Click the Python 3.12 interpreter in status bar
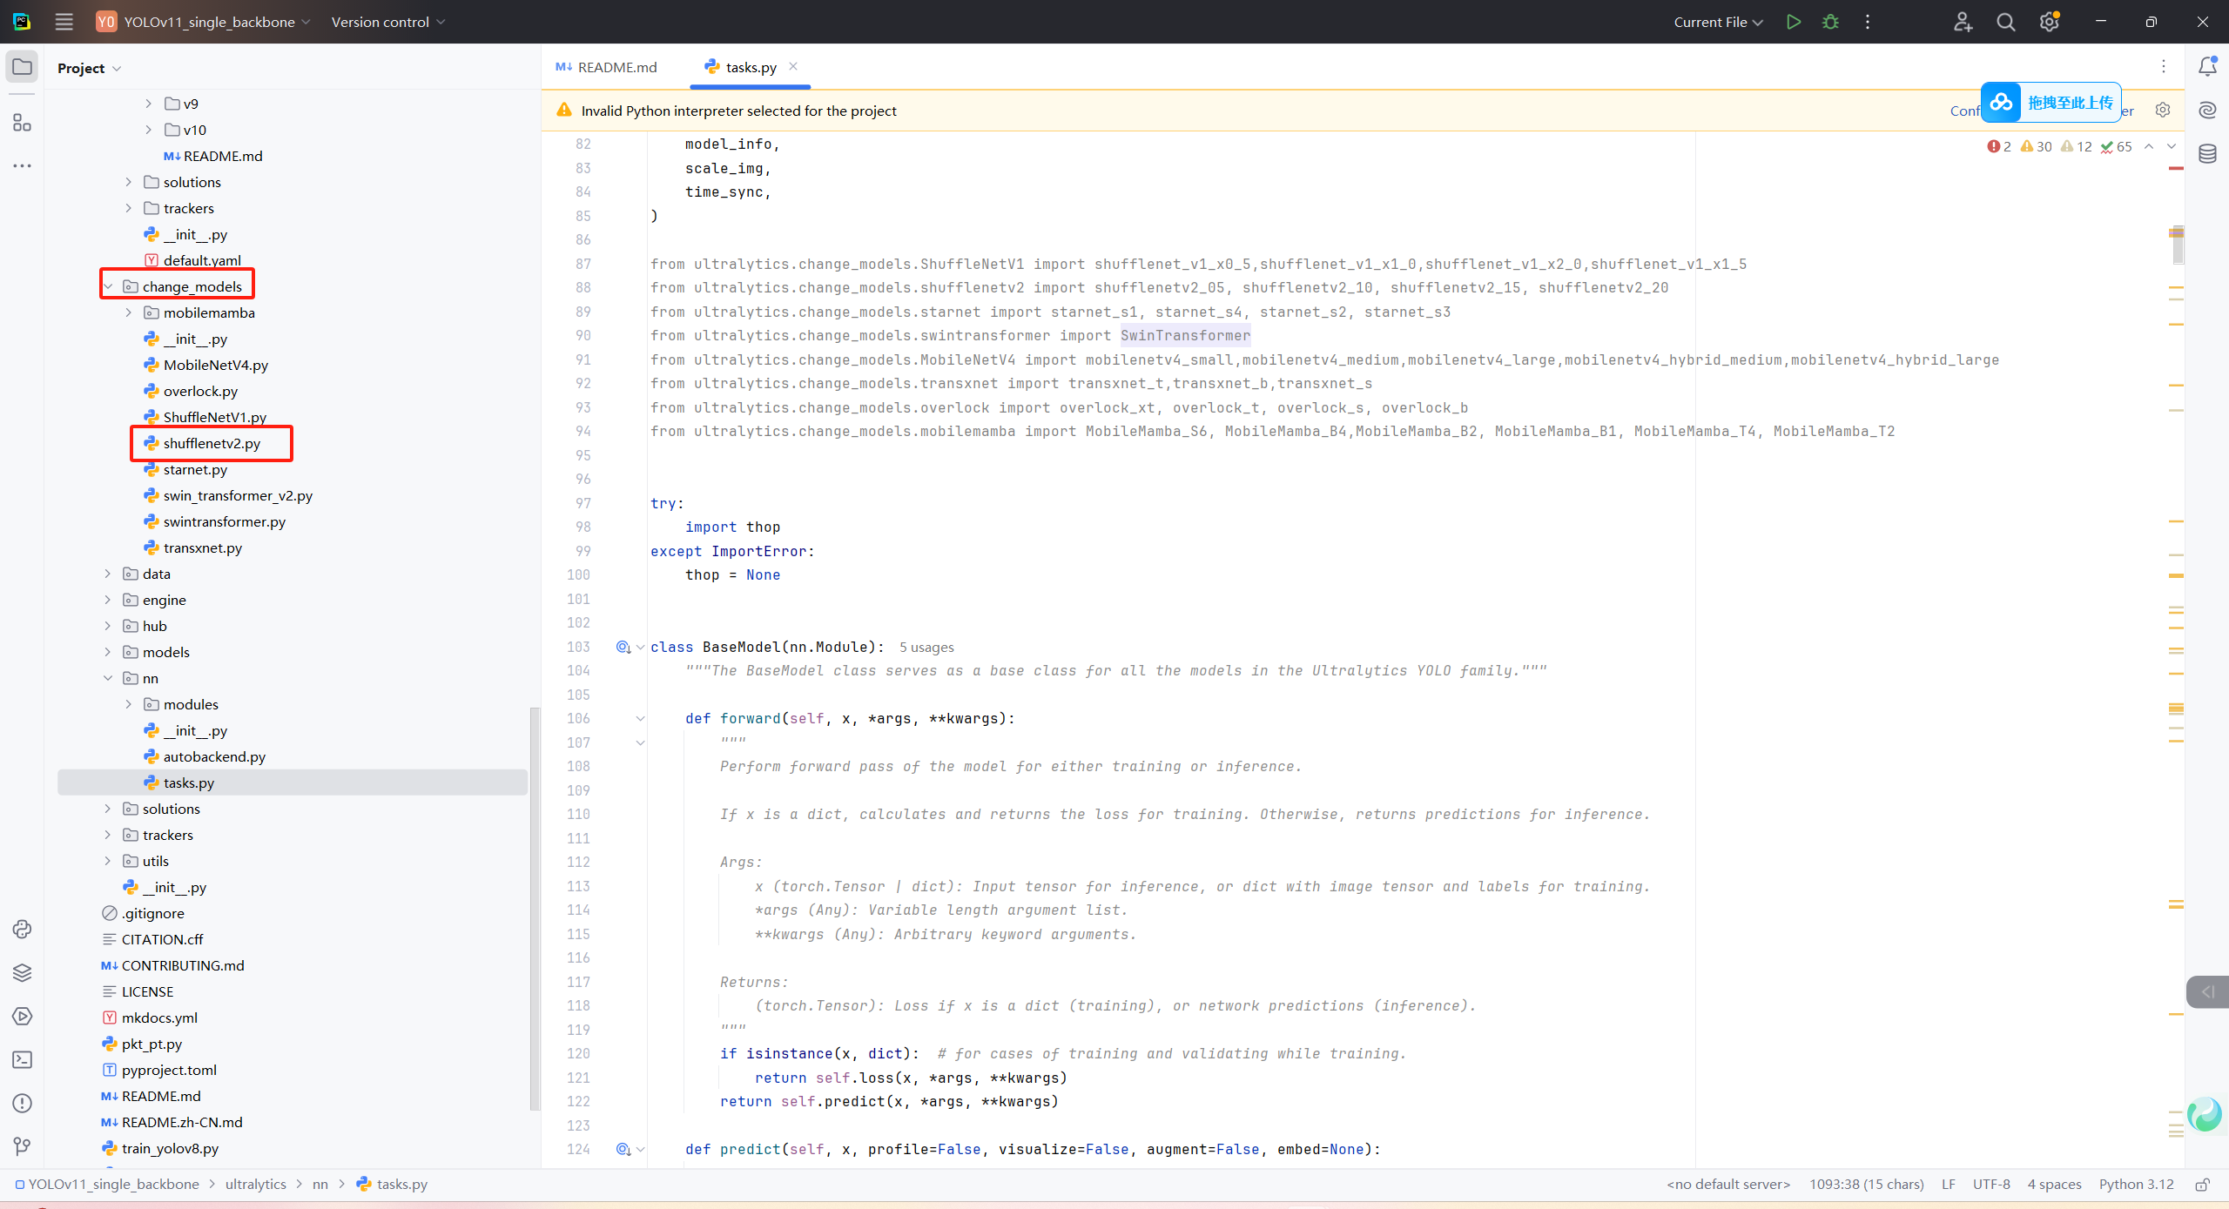 click(2135, 1184)
